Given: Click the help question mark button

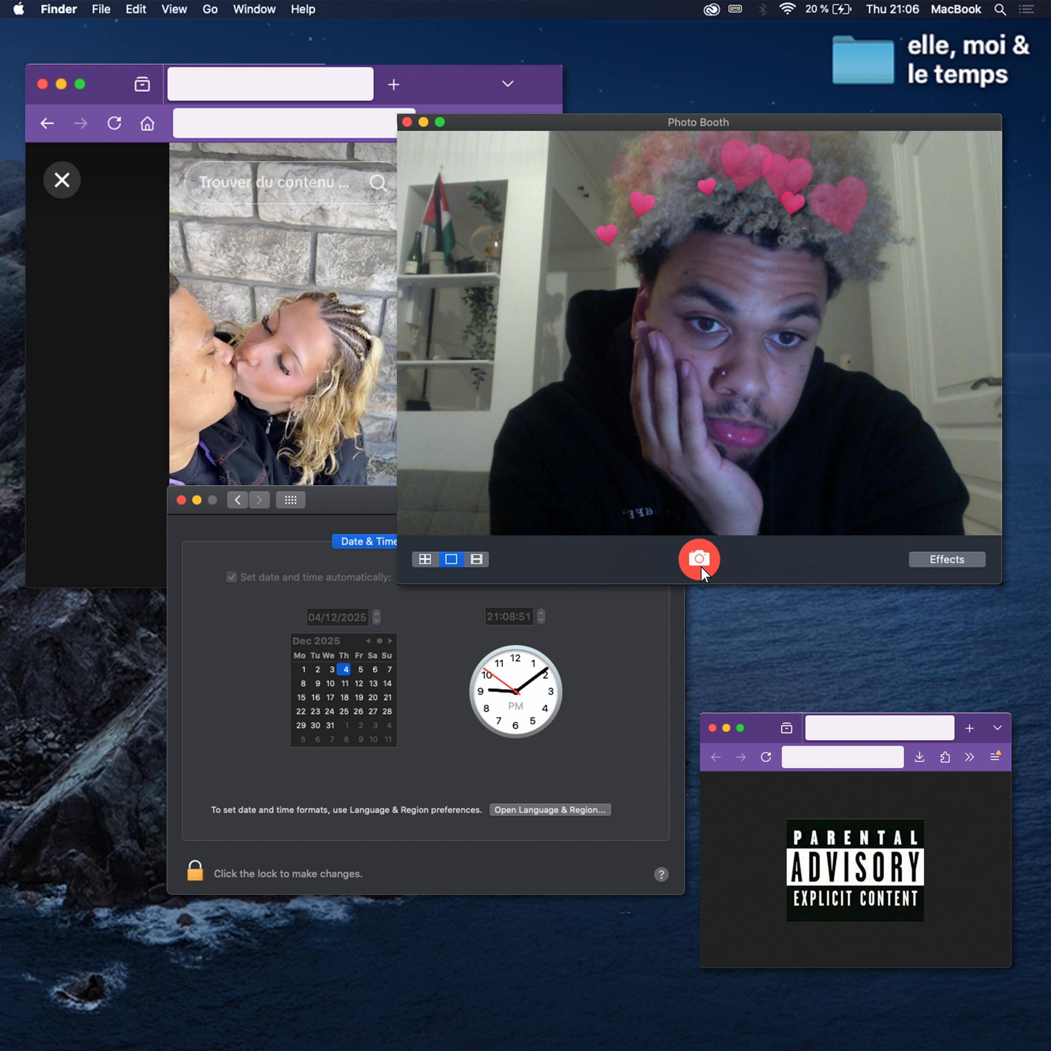Looking at the screenshot, I should point(661,874).
